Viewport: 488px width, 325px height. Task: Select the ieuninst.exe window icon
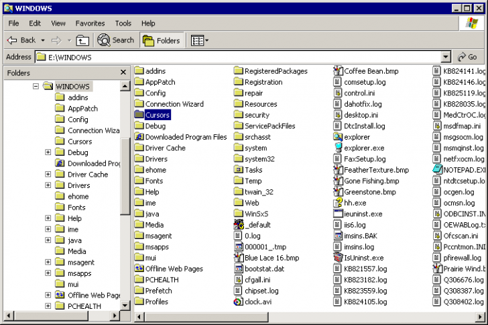[338, 214]
